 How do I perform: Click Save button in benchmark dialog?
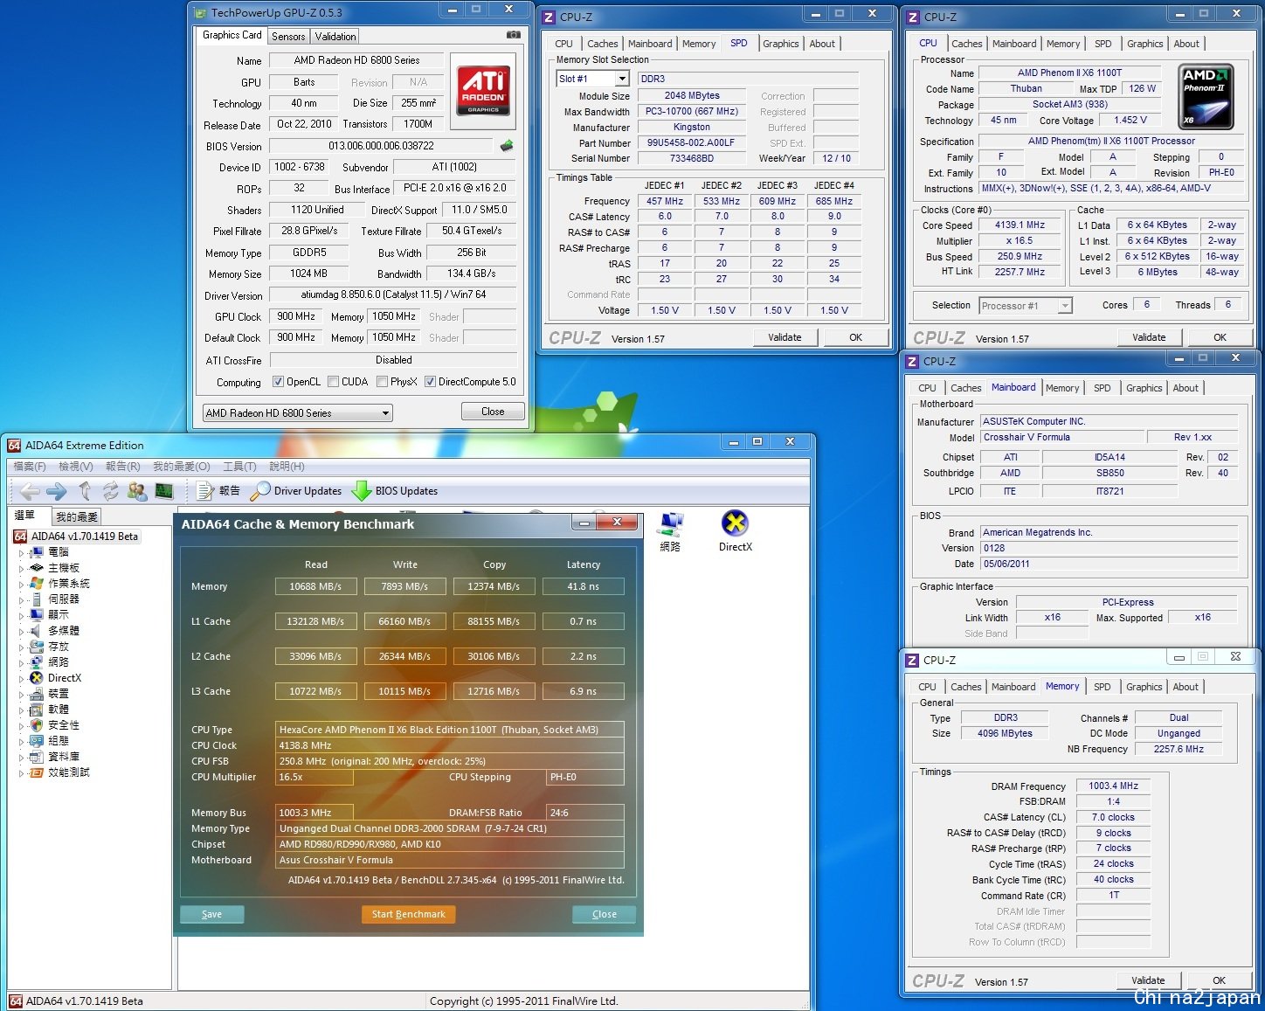pos(211,914)
